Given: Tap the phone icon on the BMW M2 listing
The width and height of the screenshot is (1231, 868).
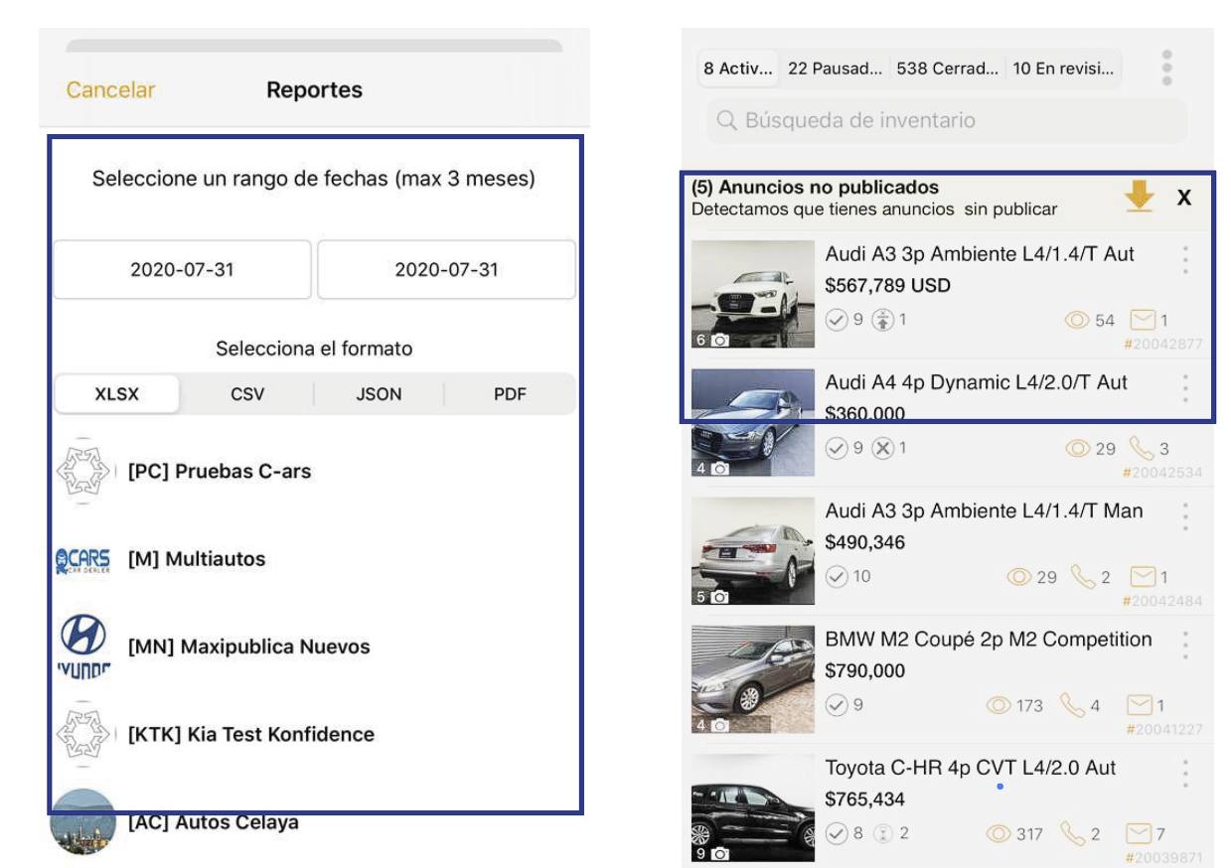Looking at the screenshot, I should (1072, 705).
